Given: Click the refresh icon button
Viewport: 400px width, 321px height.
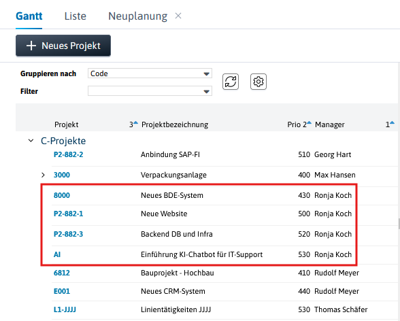Looking at the screenshot, I should point(231,82).
